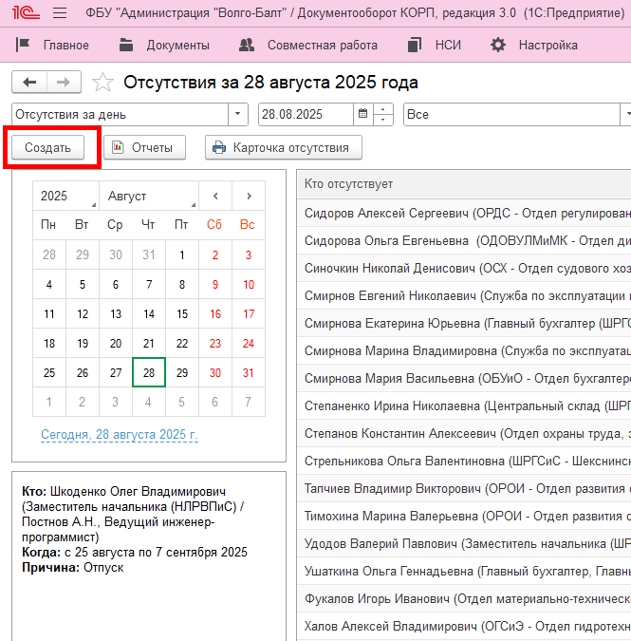
Task: Click 'Сегодня, 28 августа 2025 г.' link
Action: pos(120,435)
